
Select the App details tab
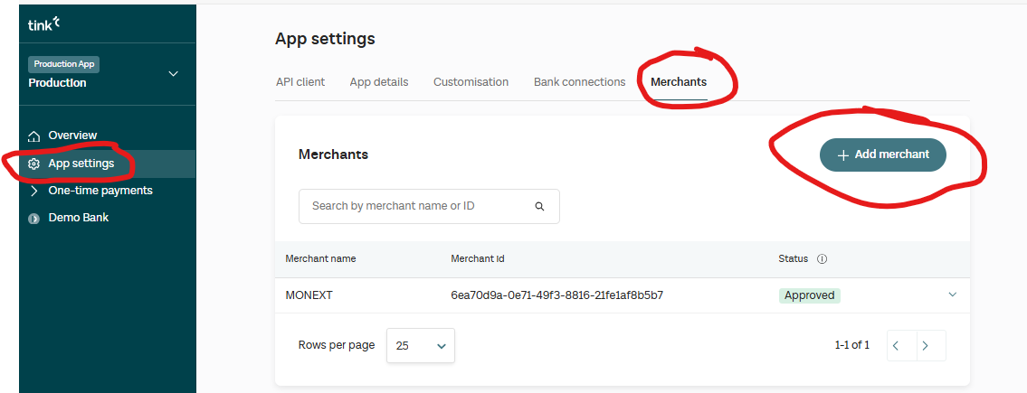click(x=379, y=82)
